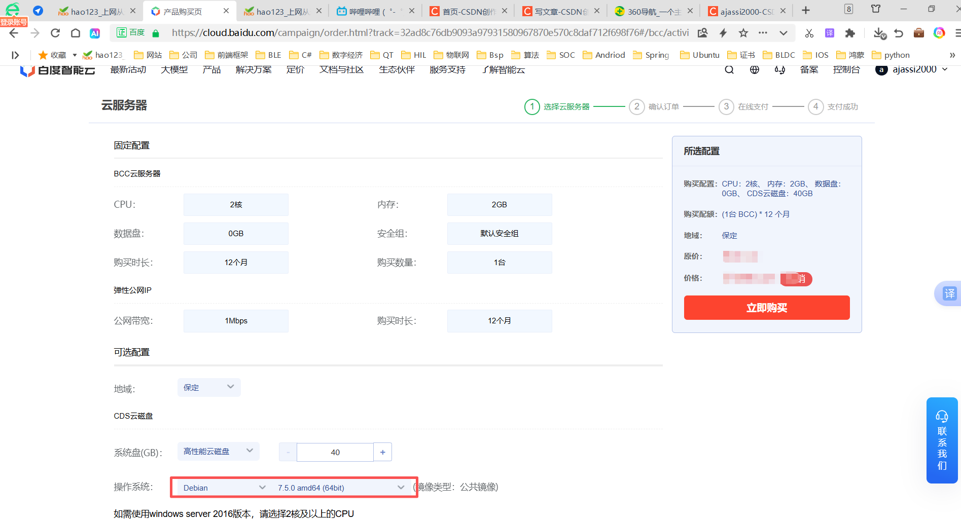The image size is (961, 520).
Task: Click the undo closed tab icon
Action: tap(899, 33)
